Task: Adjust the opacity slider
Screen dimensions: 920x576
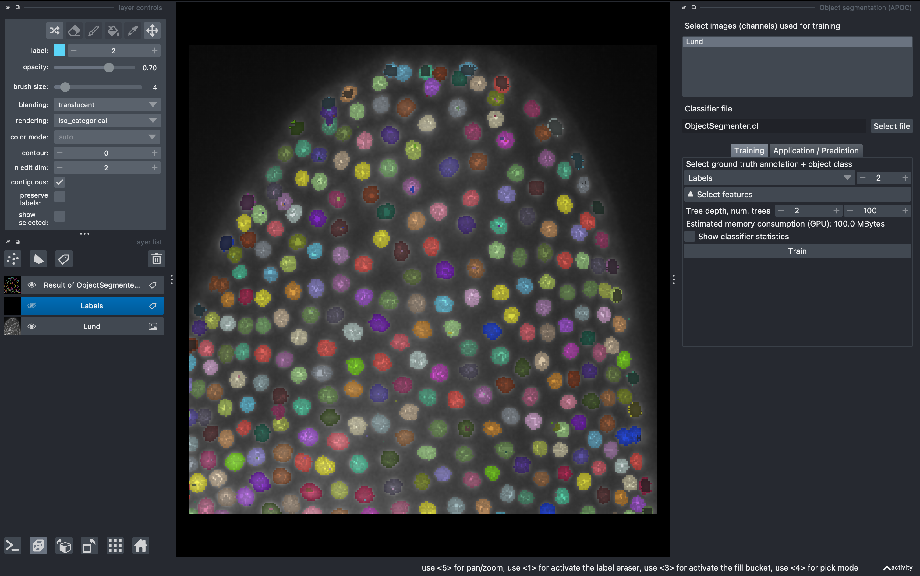Action: 109,68
